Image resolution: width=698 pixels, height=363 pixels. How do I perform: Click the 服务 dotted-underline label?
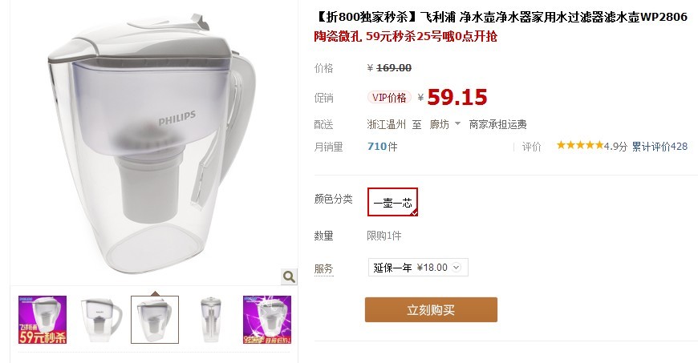(x=323, y=268)
